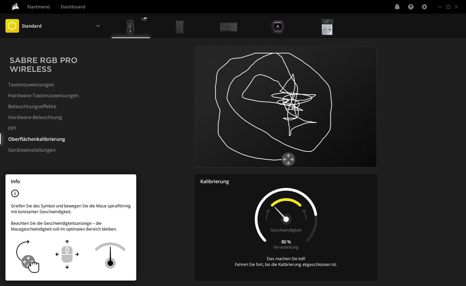Click the Corsair sails logo
Screen dimensions: 466x286
[x=15, y=7]
